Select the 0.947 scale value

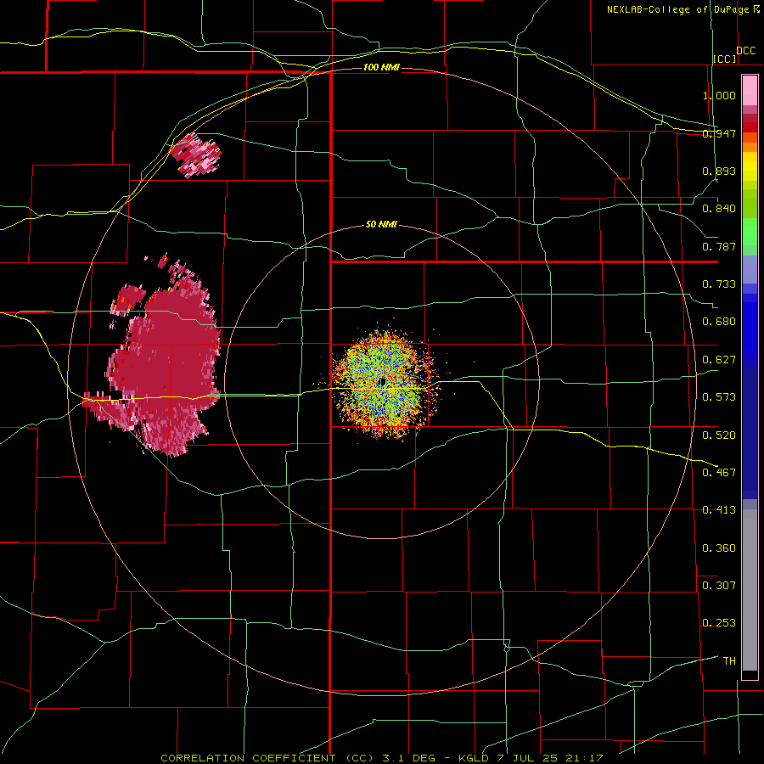coord(719,133)
